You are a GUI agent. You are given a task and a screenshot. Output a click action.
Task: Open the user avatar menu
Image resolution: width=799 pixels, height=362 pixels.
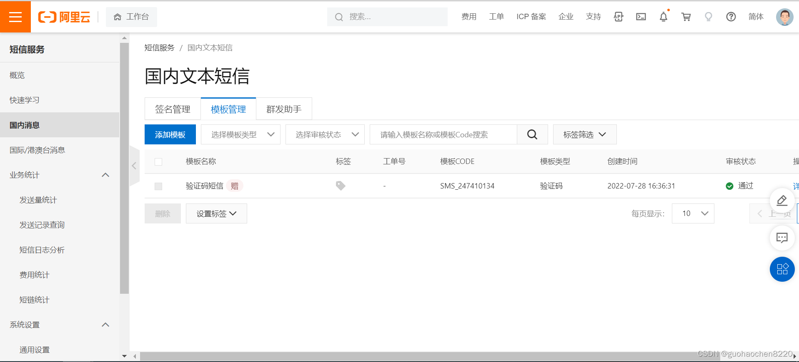pos(785,17)
